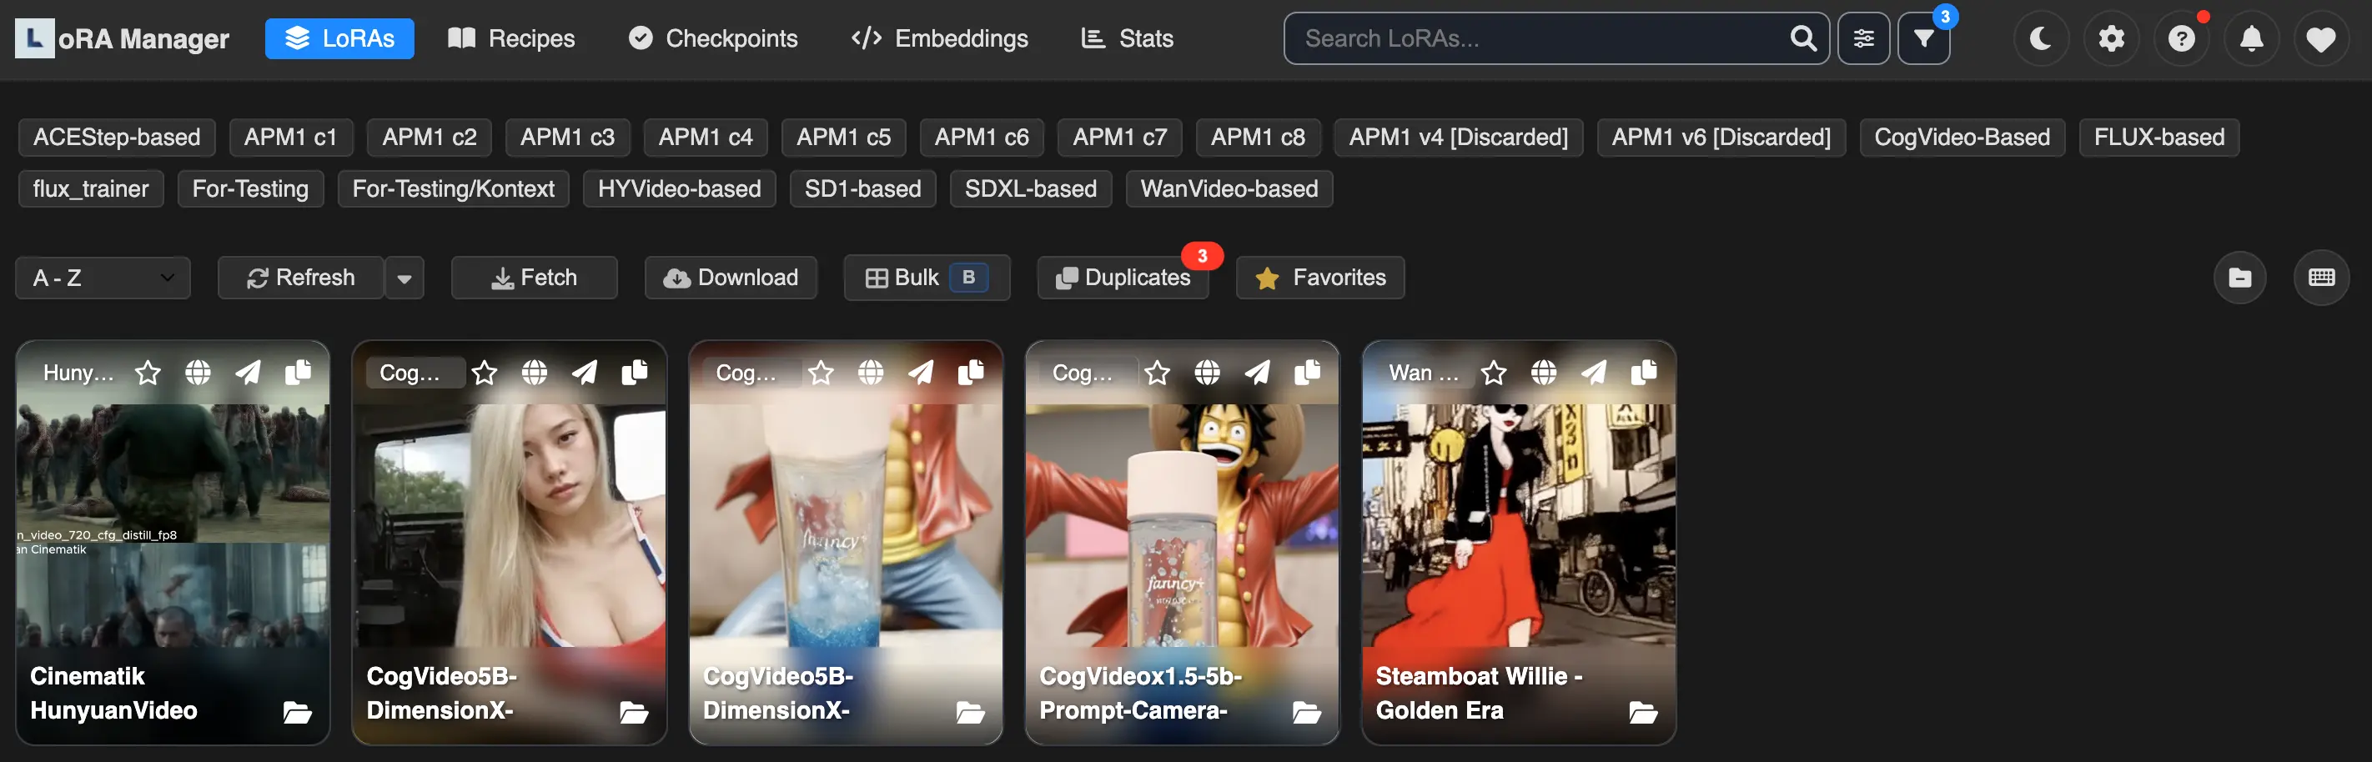The image size is (2372, 762).
Task: Open search options sliders icon
Action: 1862,38
